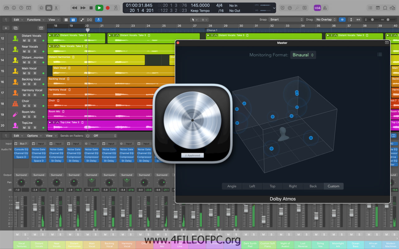Enable the metronome click icon

(325, 8)
